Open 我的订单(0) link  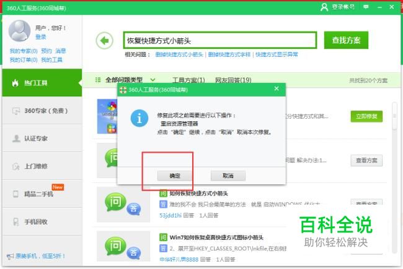[24, 60]
